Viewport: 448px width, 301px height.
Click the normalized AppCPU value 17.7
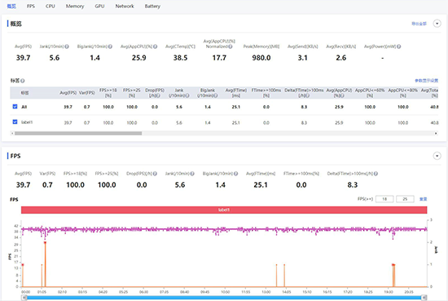219,58
